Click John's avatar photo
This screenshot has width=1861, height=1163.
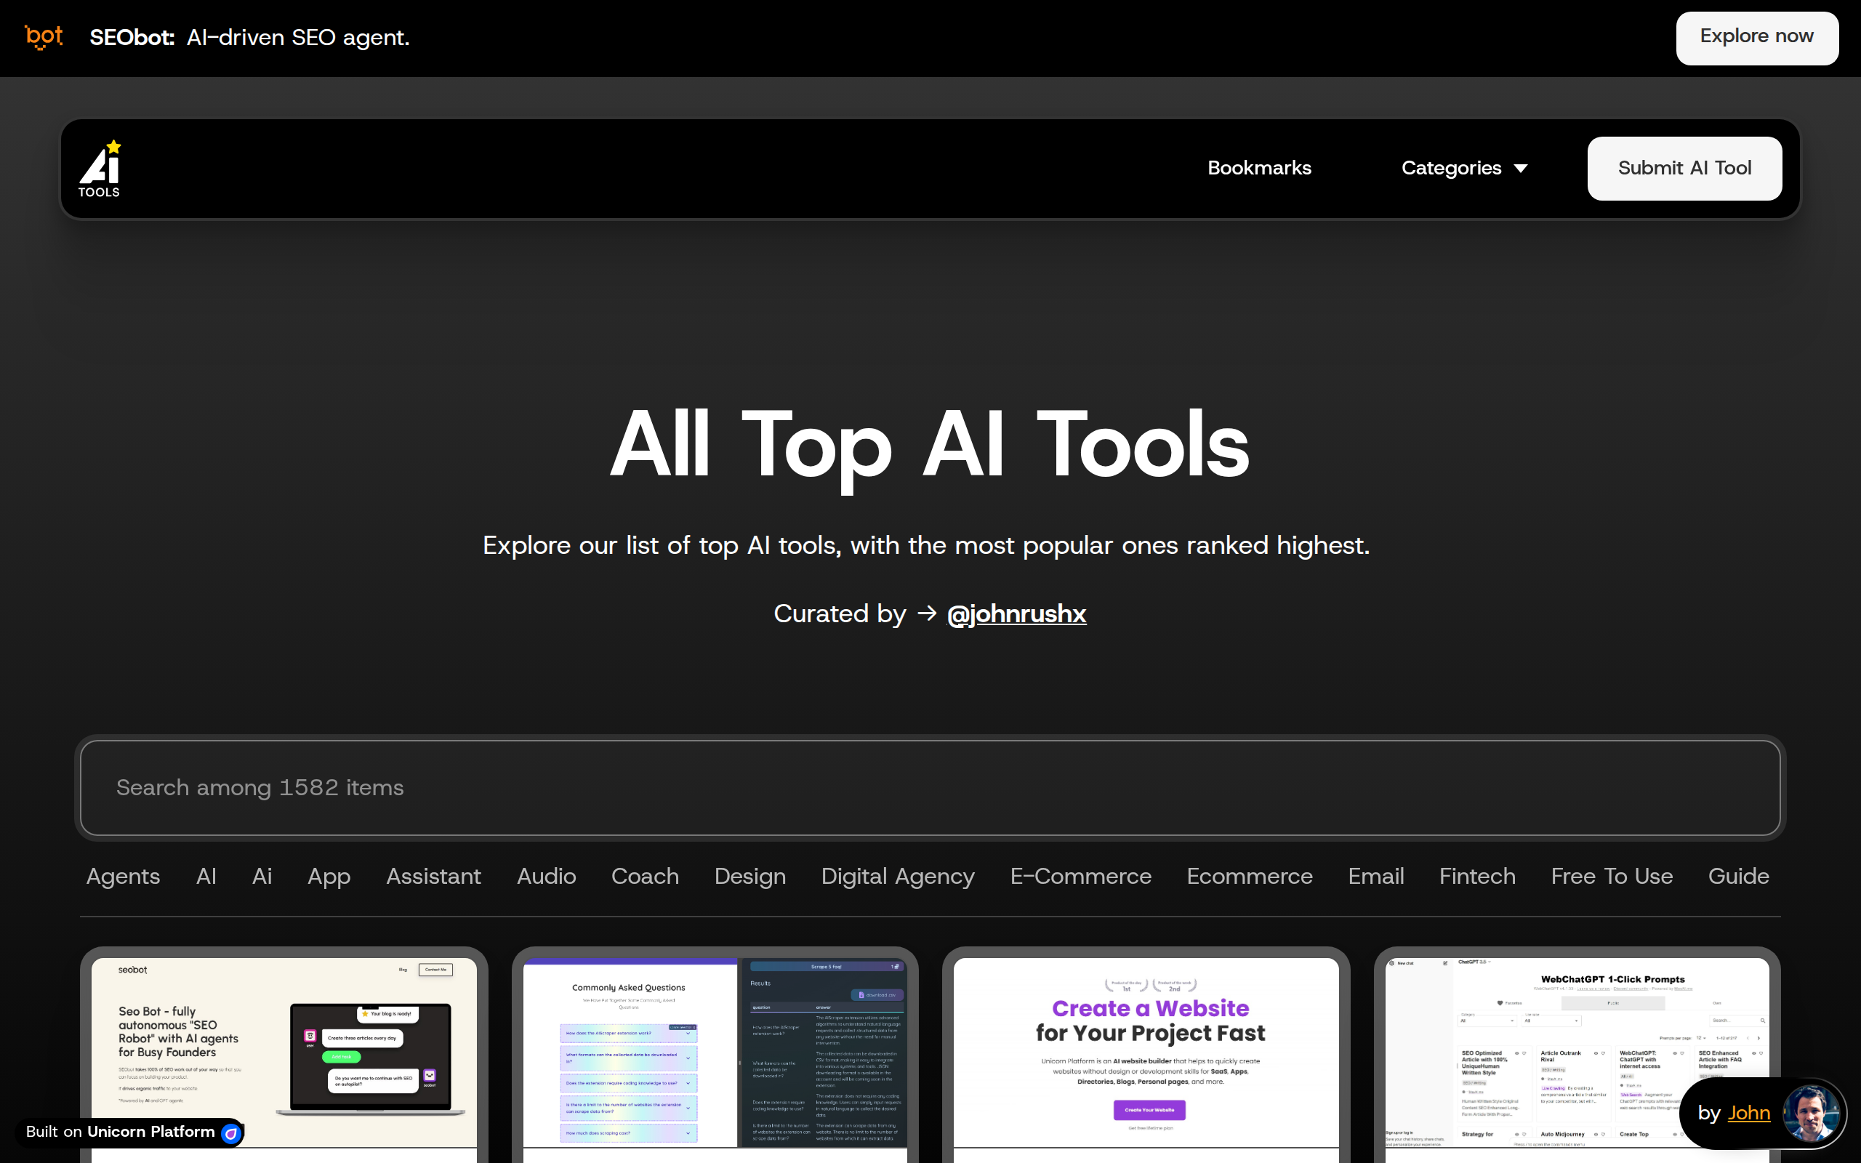click(x=1810, y=1113)
